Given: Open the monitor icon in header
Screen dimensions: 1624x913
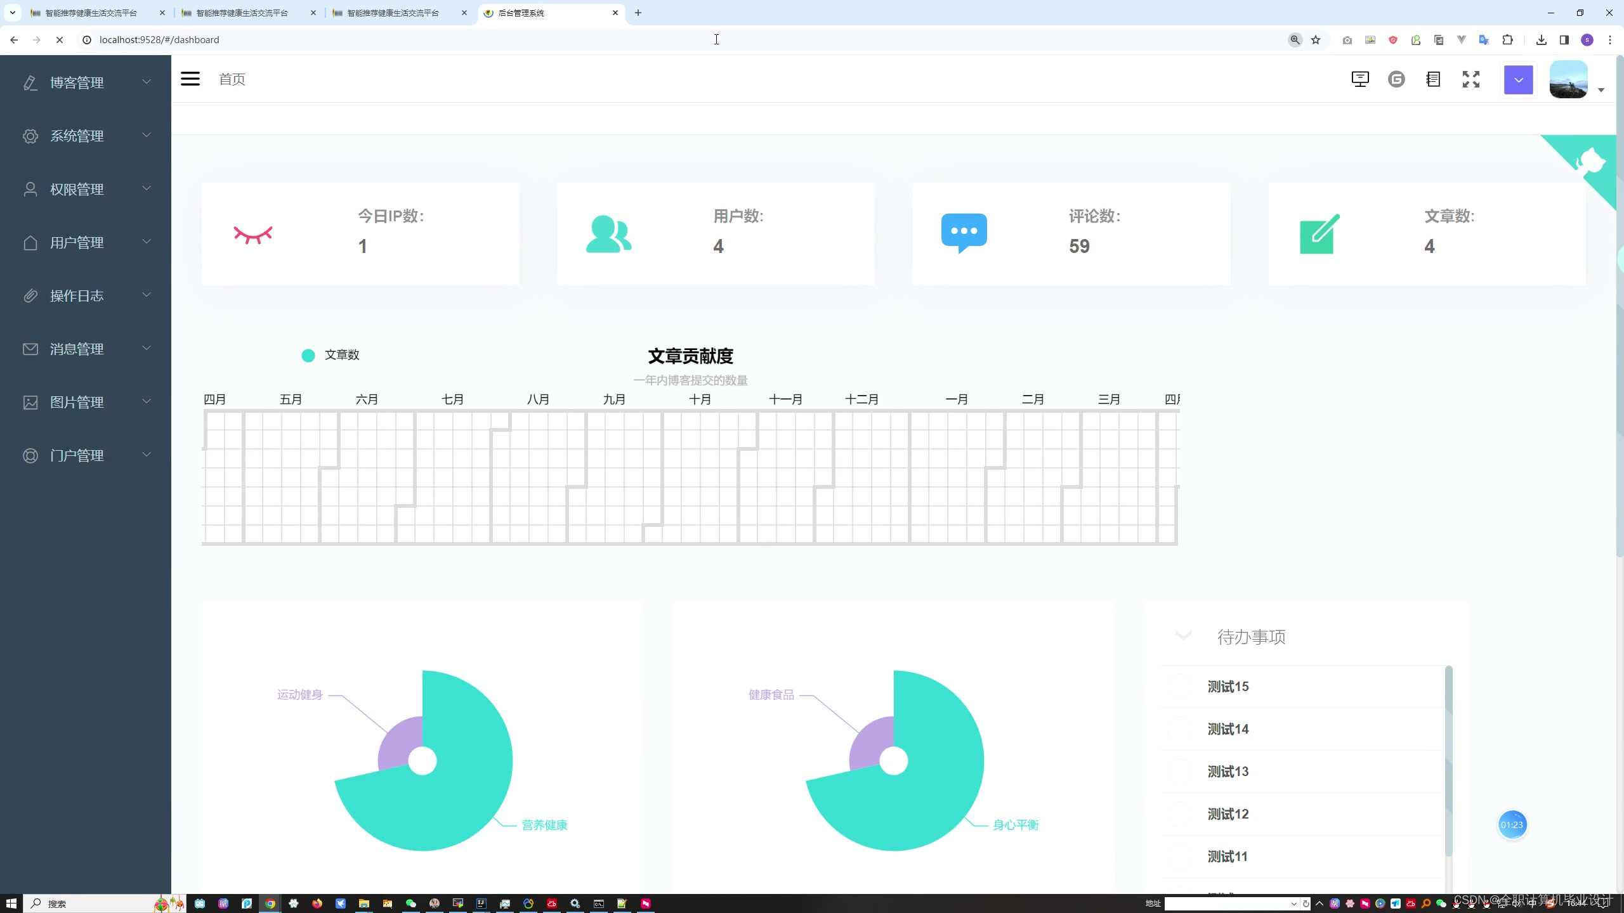Looking at the screenshot, I should (x=1360, y=79).
